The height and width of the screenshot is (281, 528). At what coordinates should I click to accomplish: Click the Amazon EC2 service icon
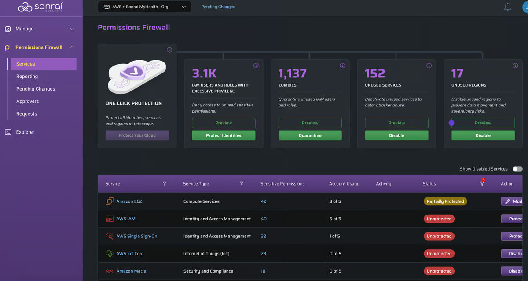[109, 201]
